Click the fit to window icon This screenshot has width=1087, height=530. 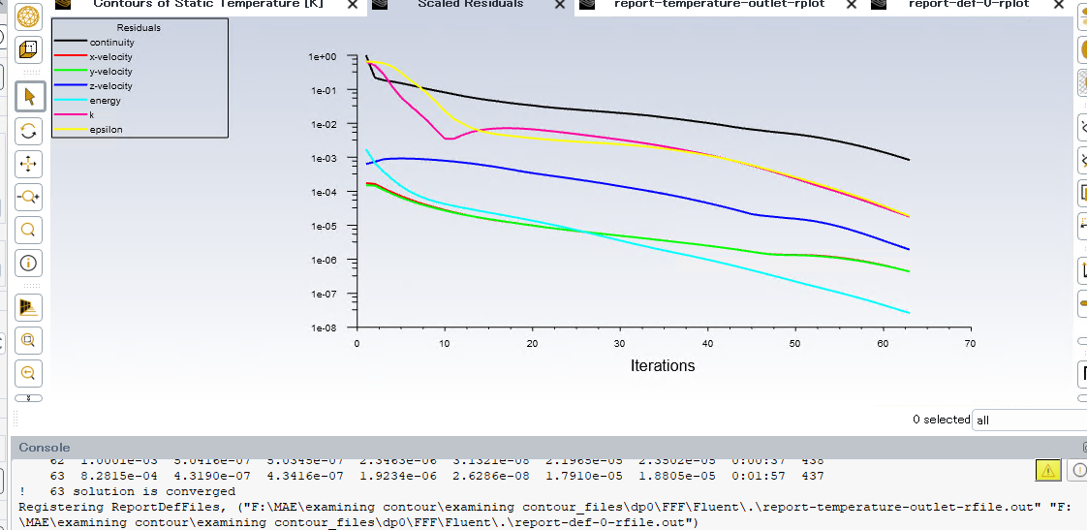point(28,340)
